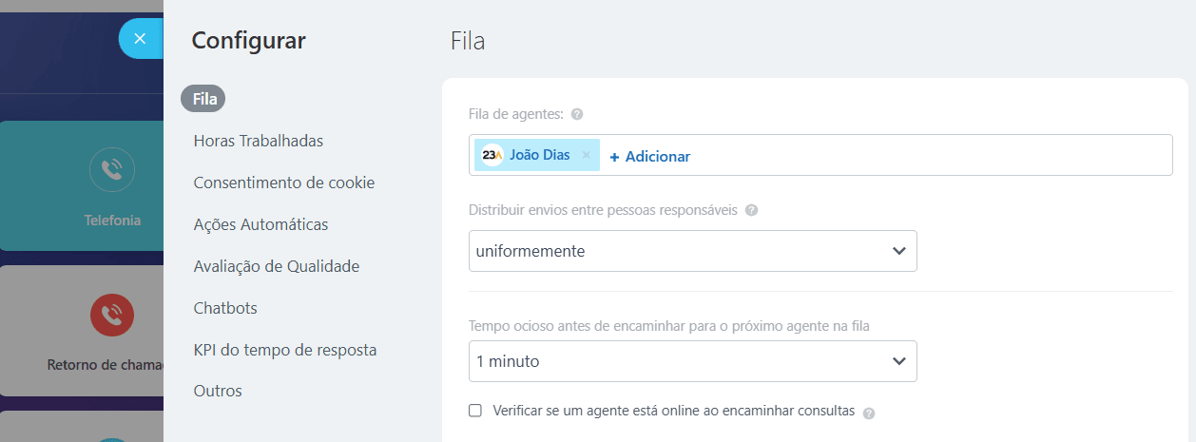Show help for agent online verification
The image size is (1196, 442).
pos(869,413)
